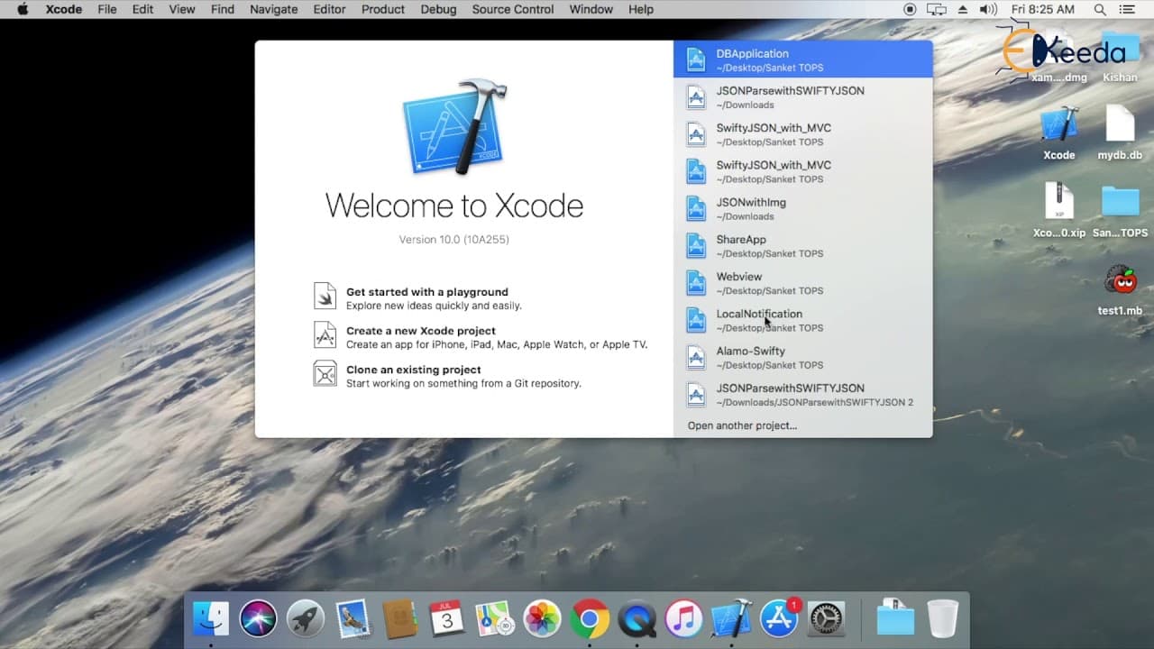Image resolution: width=1154 pixels, height=649 pixels.
Task: Open the Editor menu
Action: tap(329, 9)
